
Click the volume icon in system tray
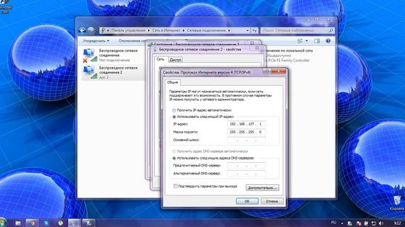(381, 223)
